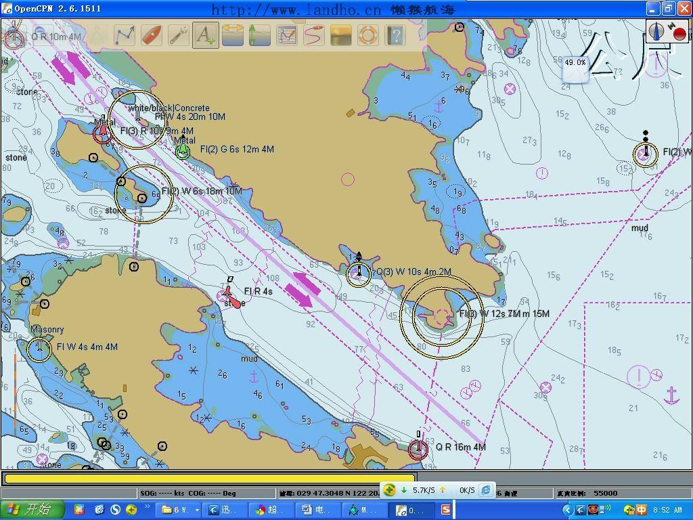Switch to the 迅.. taskbar window
This screenshot has height=520, width=693.
225,510
